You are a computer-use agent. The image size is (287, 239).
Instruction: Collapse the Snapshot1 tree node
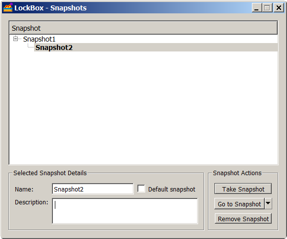(x=15, y=39)
